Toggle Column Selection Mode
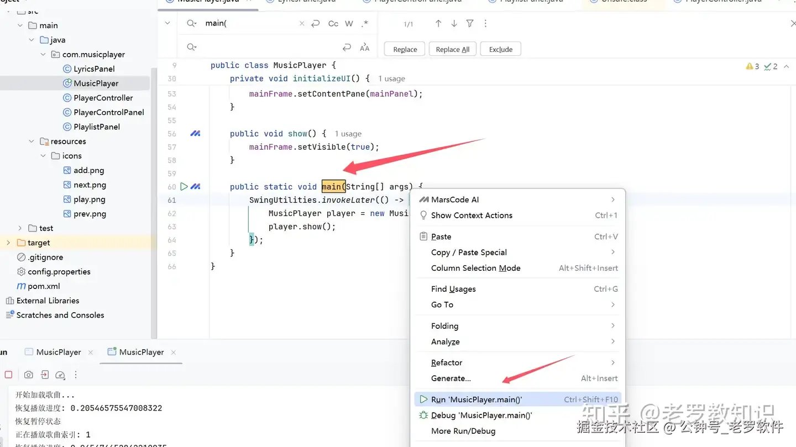This screenshot has width=796, height=447. pos(517,268)
